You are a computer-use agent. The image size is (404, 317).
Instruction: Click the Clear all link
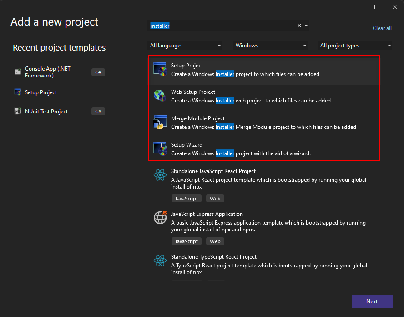tap(382, 28)
